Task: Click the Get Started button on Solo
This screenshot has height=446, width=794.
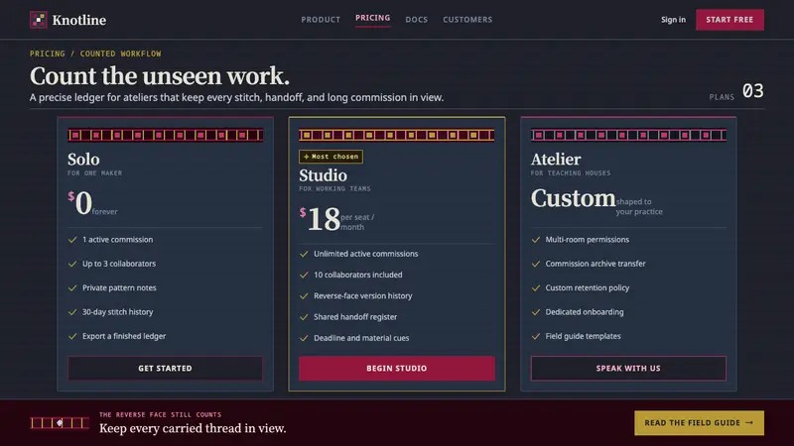Action: point(165,368)
